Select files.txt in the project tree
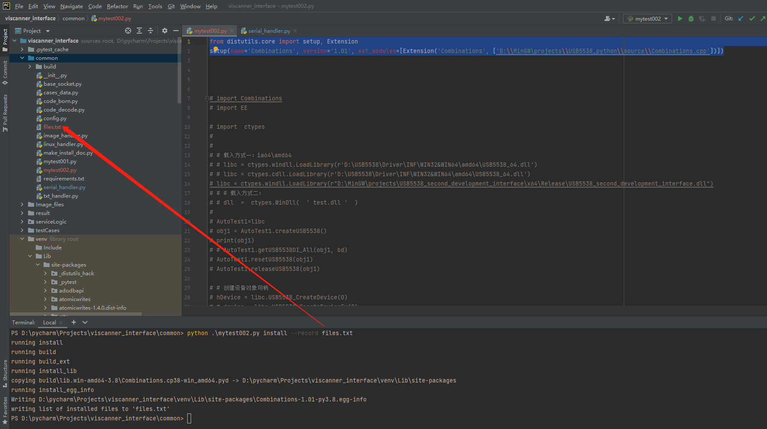 coord(52,127)
